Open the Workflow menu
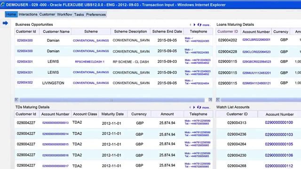Viewport: 301px width, 169px height. [64, 15]
